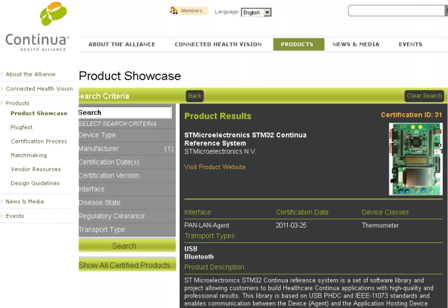The image size is (448, 308).
Task: Expand the Transport Type criteria
Action: tap(127, 230)
